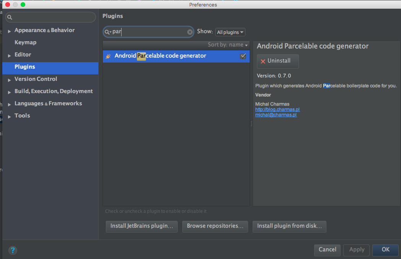Screen dimensions: 401x259
Task: Disable the Android Parcelable plugin checkbox
Action: coord(243,56)
